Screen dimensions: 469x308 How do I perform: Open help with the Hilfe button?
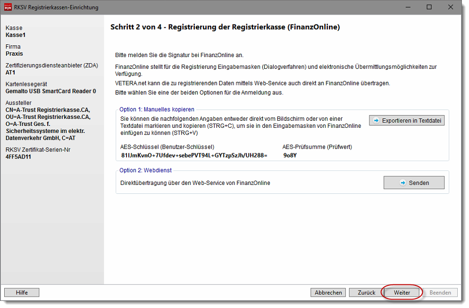(x=22, y=292)
